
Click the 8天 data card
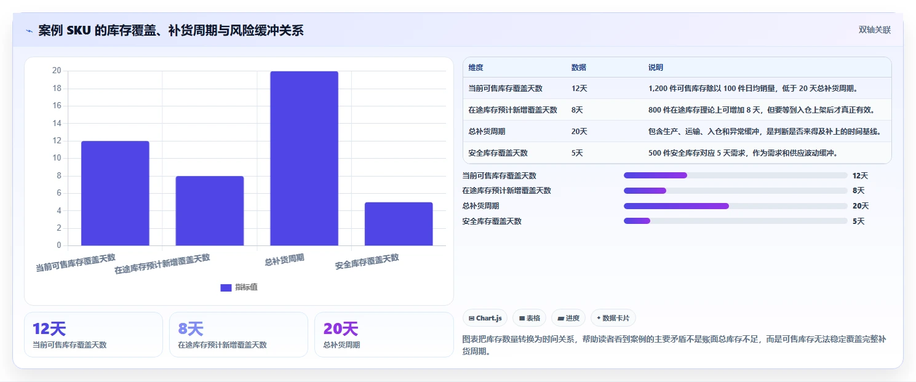click(x=239, y=335)
